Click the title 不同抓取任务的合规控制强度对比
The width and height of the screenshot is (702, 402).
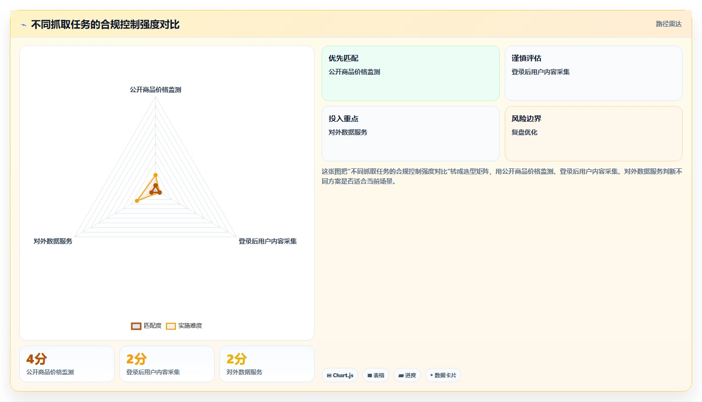click(x=105, y=25)
